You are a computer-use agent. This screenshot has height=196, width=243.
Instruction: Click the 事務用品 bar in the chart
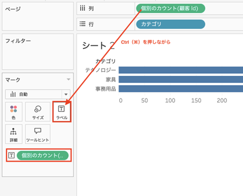tap(181, 89)
